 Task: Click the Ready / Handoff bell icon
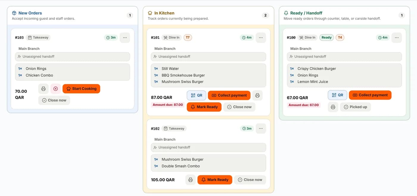(x=286, y=13)
